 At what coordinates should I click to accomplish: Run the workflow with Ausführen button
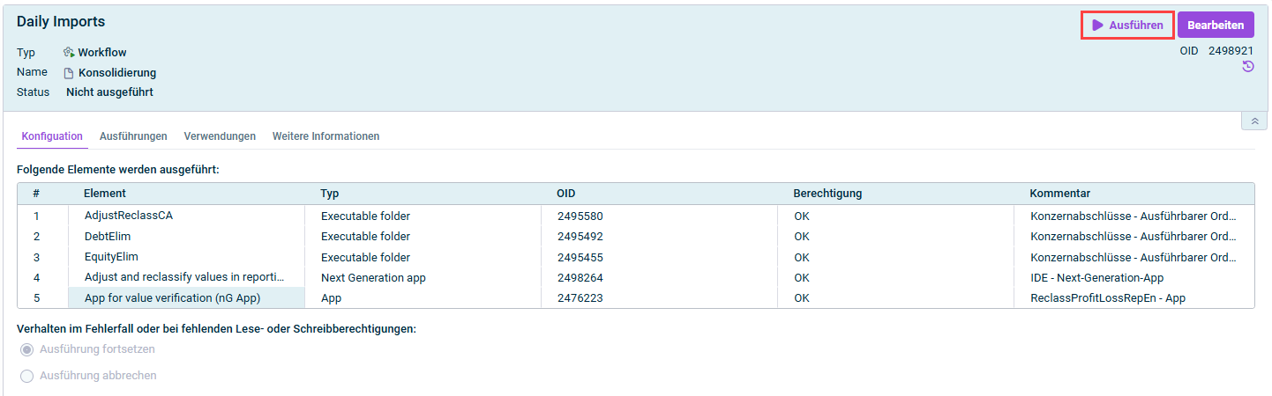(1127, 26)
